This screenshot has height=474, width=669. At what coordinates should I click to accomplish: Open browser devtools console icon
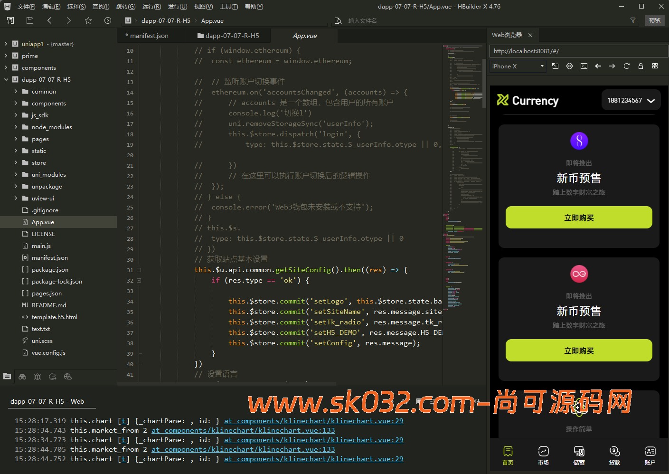(x=584, y=66)
